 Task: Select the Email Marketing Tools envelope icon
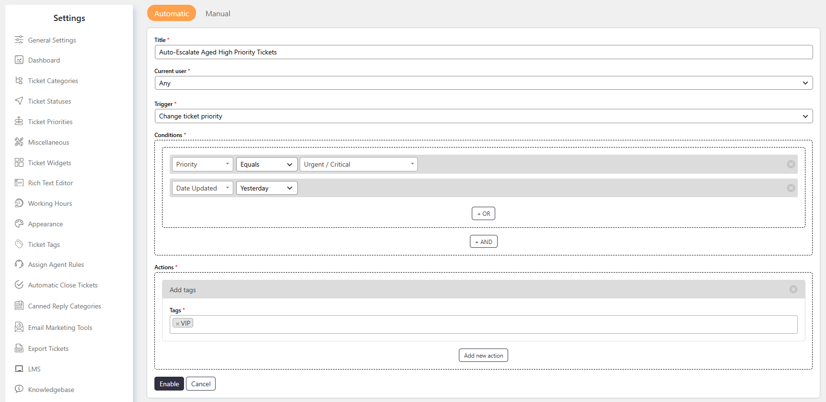click(19, 327)
